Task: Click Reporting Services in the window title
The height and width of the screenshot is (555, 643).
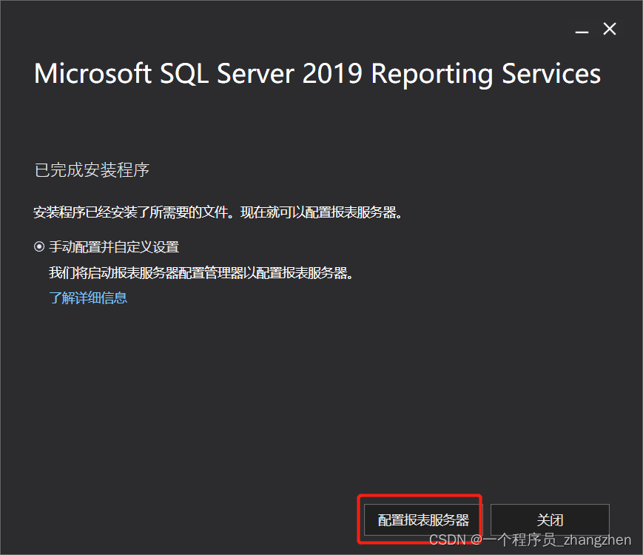Action: point(486,75)
